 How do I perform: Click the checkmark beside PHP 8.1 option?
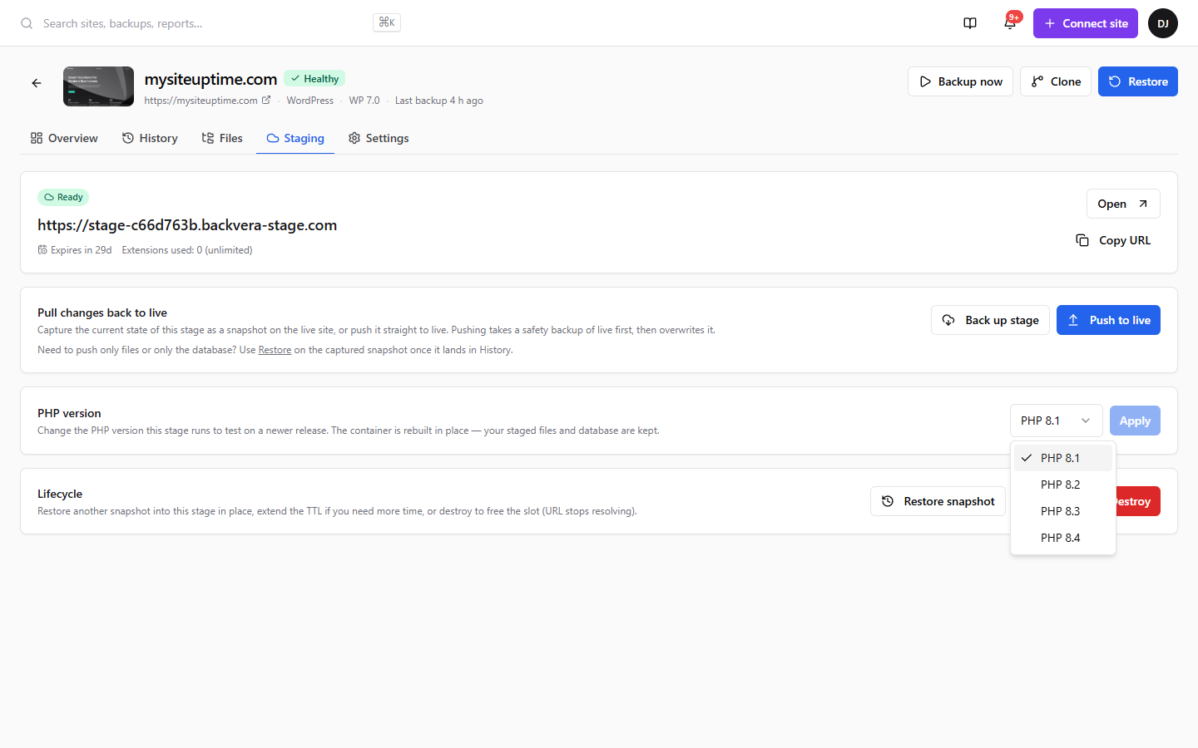click(1027, 458)
